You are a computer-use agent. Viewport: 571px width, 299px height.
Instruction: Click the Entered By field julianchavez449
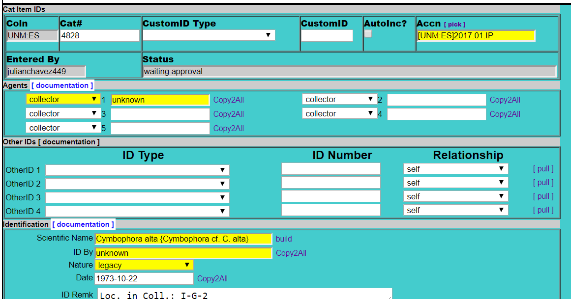pos(46,71)
